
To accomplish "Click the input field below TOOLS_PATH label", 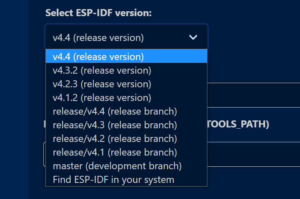I will tap(253, 154).
